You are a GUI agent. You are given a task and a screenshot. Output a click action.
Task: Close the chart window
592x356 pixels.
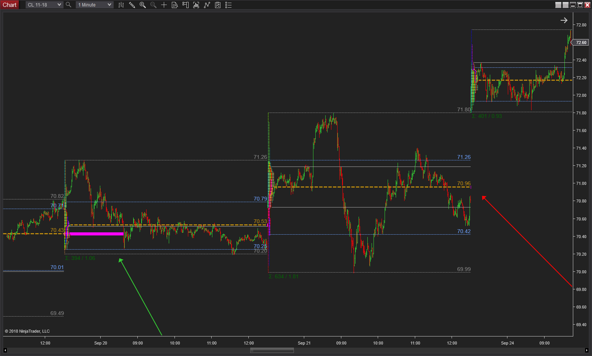coord(587,5)
